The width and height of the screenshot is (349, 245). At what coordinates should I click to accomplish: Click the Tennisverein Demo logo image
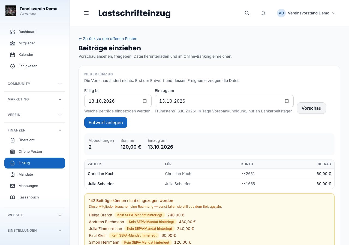coord(11,11)
